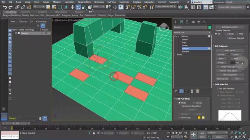Image resolution: width=250 pixels, height=140 pixels.
Task: Toggle the Percent Snap icon
Action: tap(139, 7)
